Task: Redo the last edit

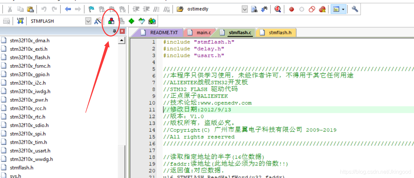Action: (x=54, y=9)
